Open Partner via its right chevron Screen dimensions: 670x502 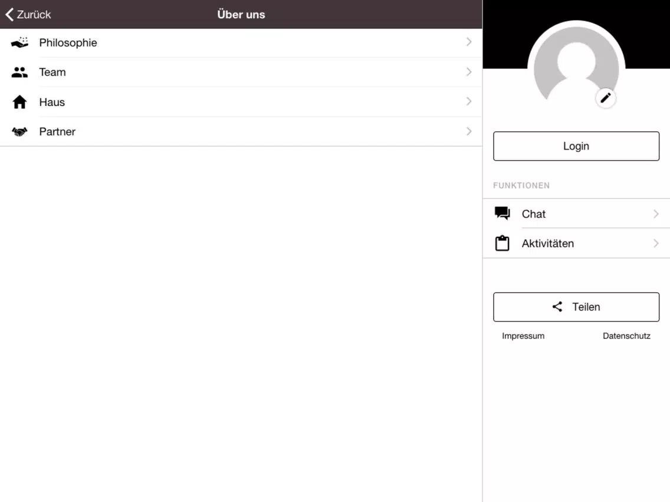(469, 131)
